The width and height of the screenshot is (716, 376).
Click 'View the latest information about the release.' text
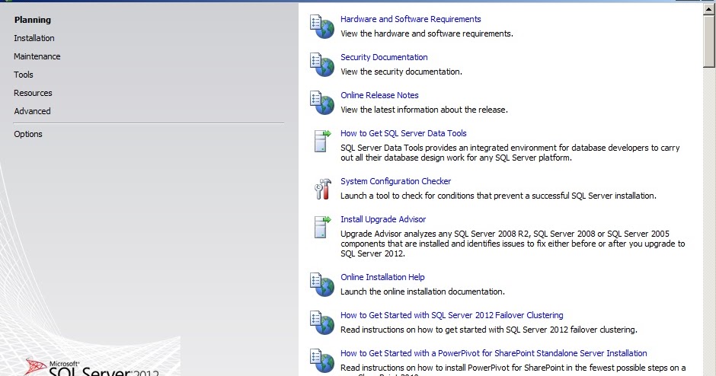click(x=424, y=110)
